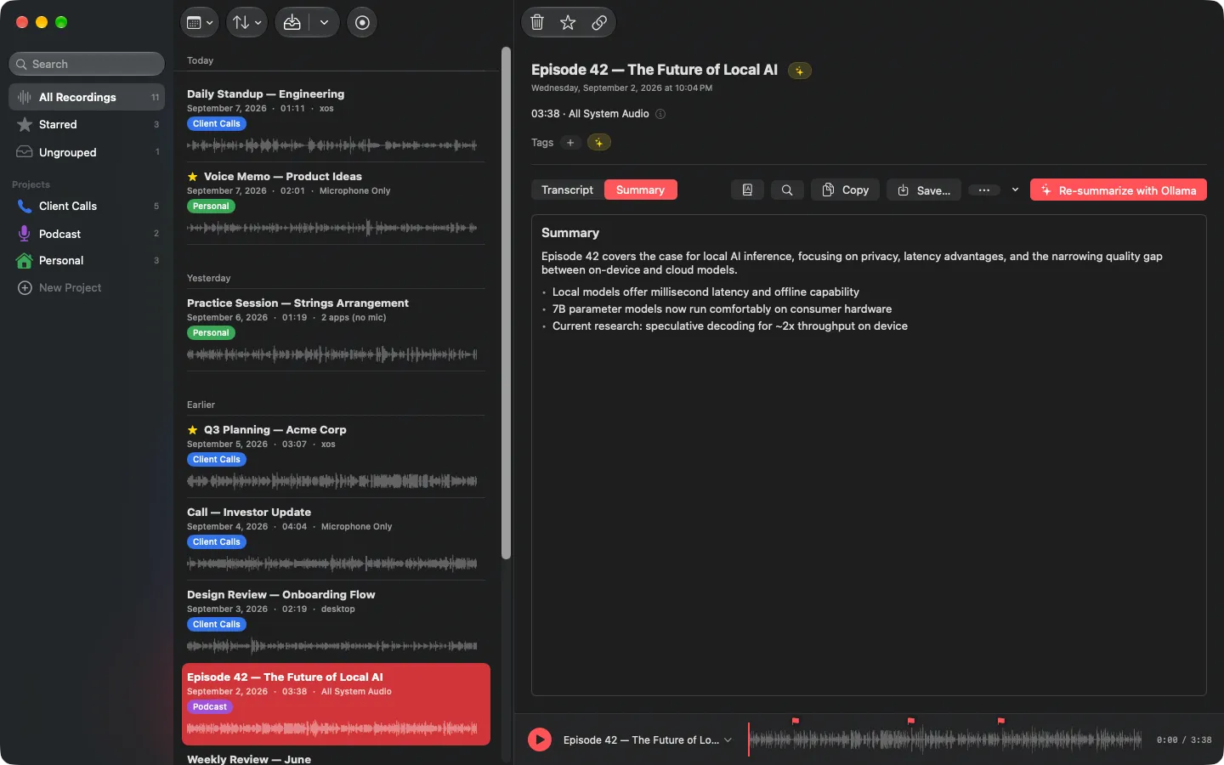Jump to the first red flag marker
The image size is (1224, 765).
795,721
